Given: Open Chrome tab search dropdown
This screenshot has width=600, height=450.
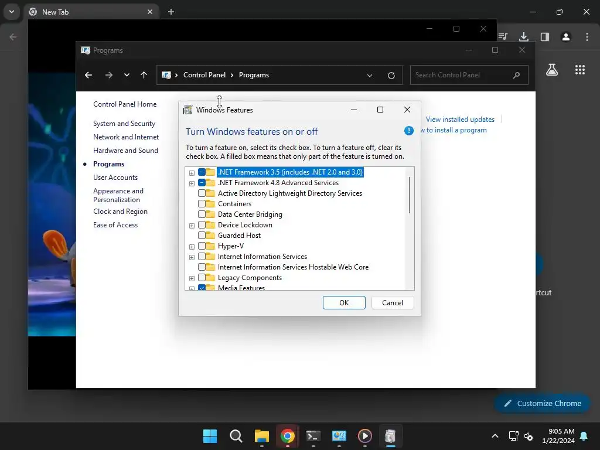Looking at the screenshot, I should coord(12,12).
